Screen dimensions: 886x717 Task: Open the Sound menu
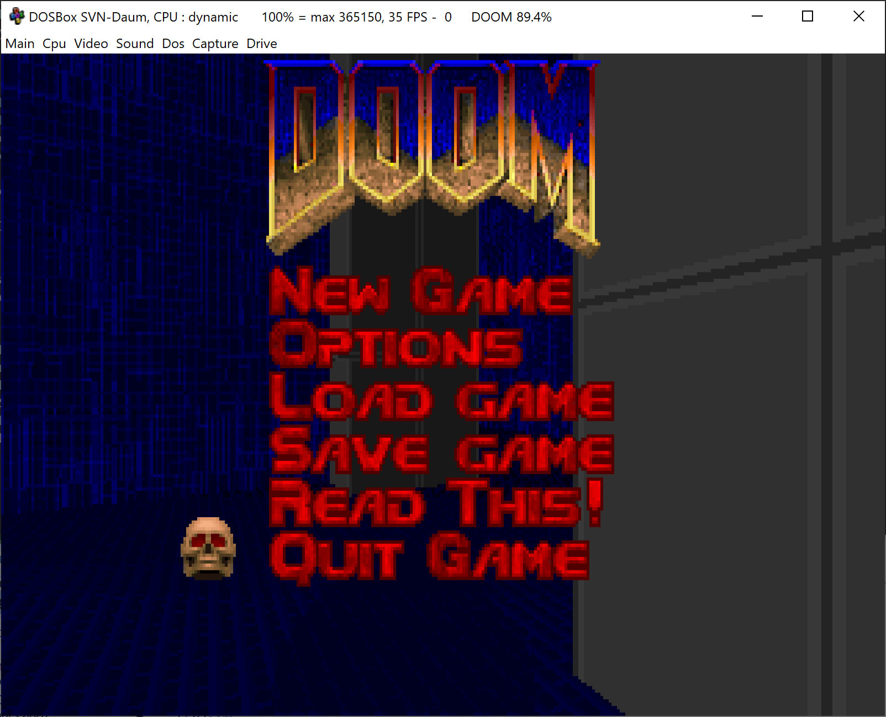click(x=135, y=44)
